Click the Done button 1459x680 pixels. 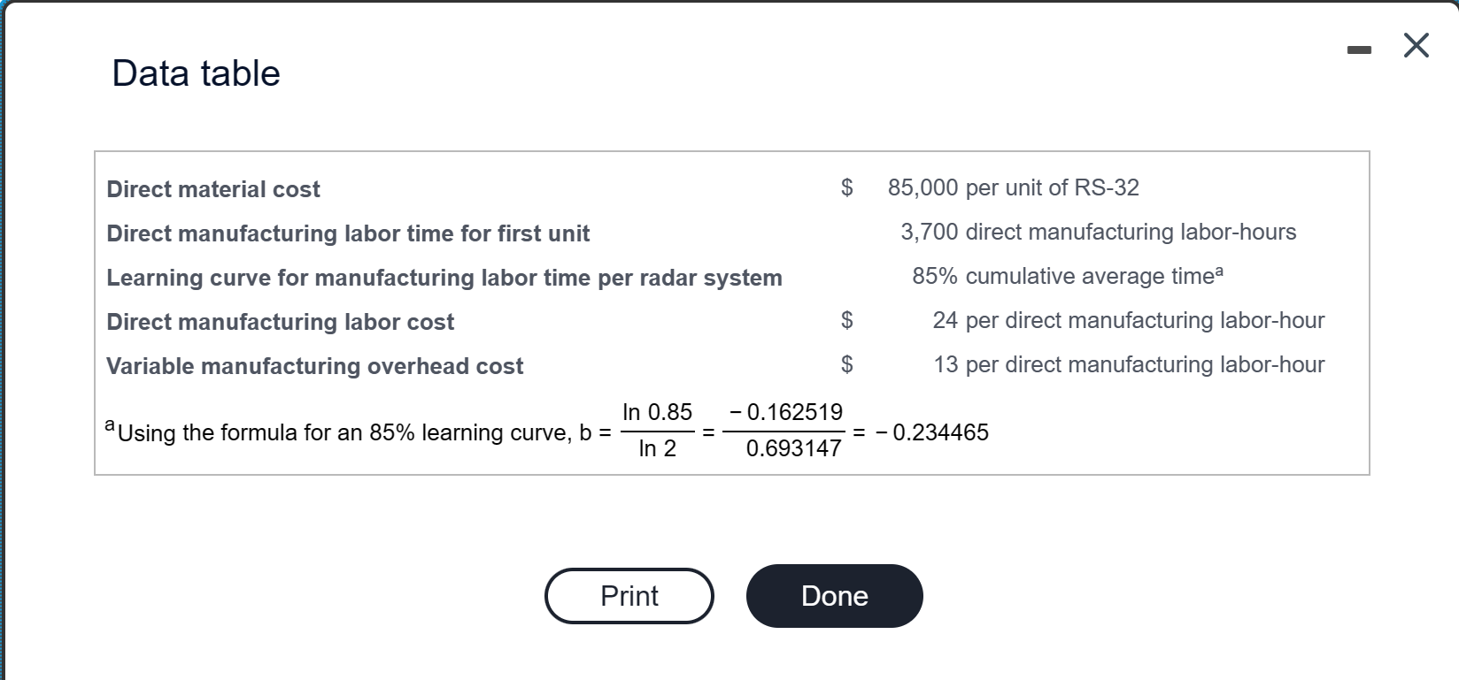coord(833,596)
